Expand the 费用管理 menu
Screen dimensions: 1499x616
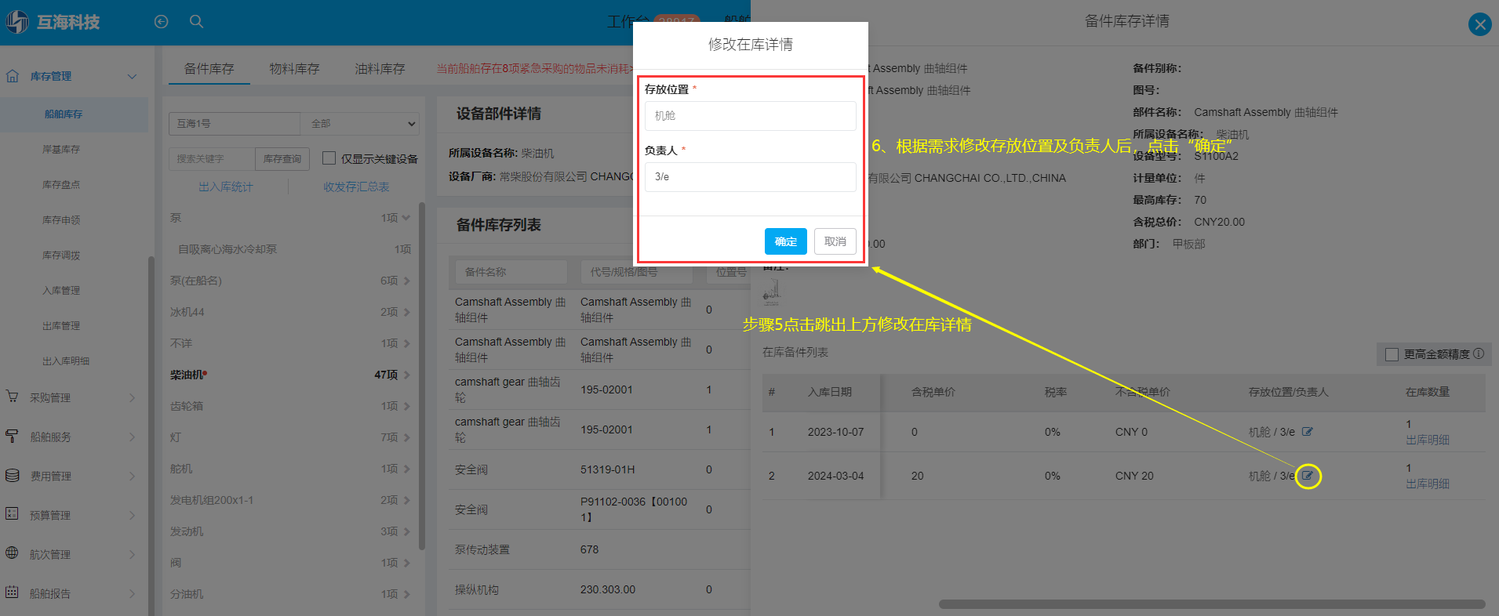coord(132,476)
